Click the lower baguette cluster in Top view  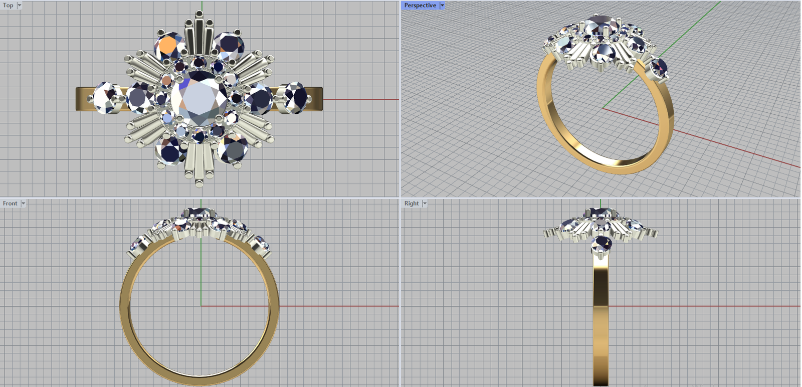tap(199, 160)
